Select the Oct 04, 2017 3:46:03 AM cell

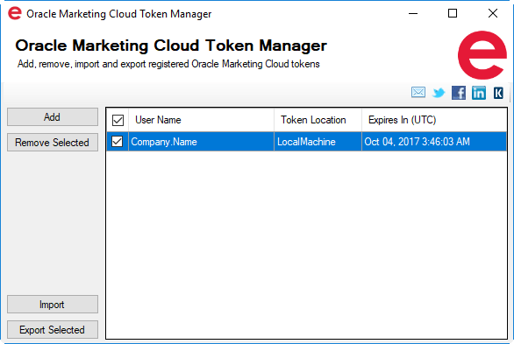coord(434,142)
